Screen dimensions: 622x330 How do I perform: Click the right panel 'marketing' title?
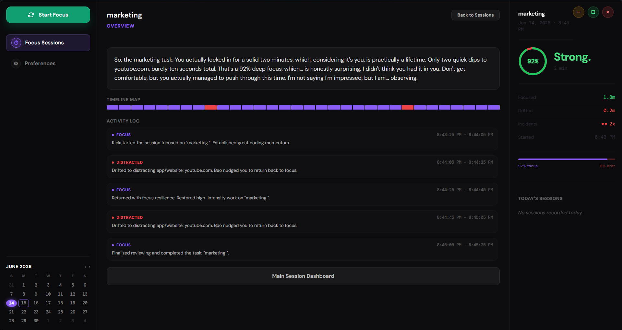[x=532, y=14]
